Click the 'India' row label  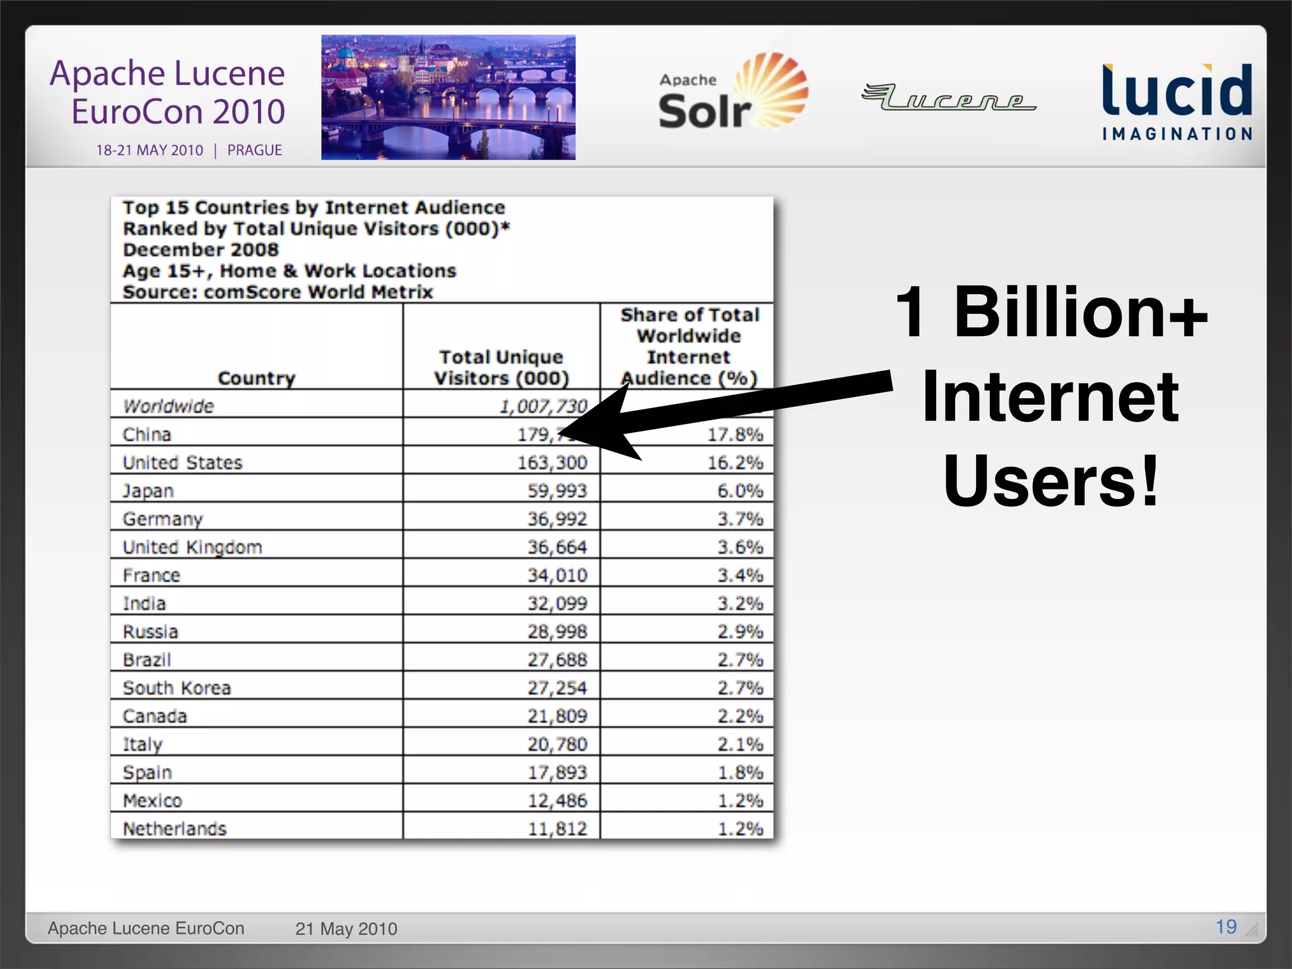(144, 603)
